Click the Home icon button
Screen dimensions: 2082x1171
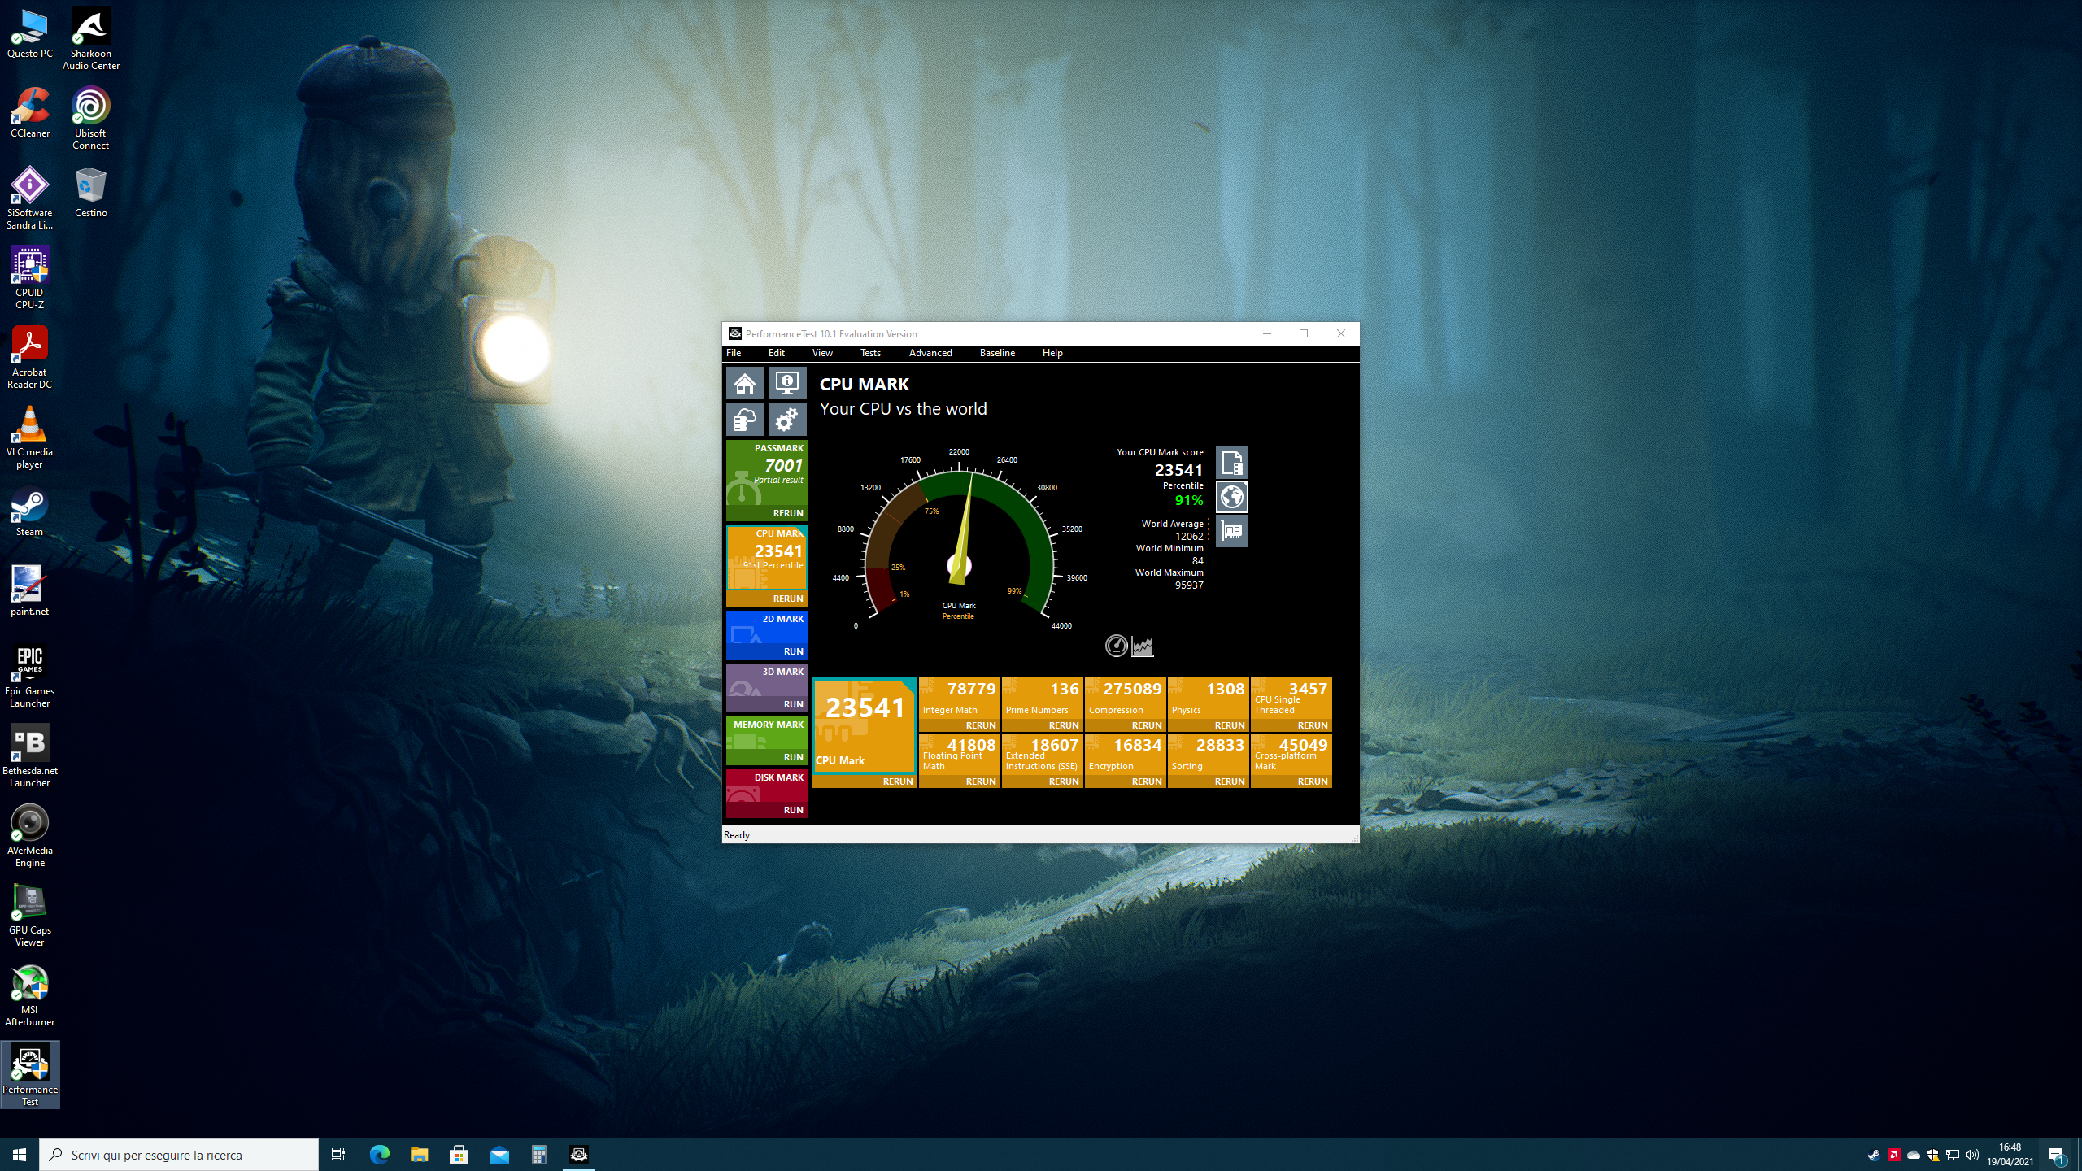coord(745,383)
